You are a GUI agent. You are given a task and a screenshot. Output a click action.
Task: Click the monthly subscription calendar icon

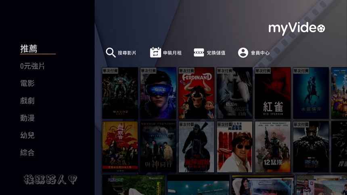pos(155,52)
